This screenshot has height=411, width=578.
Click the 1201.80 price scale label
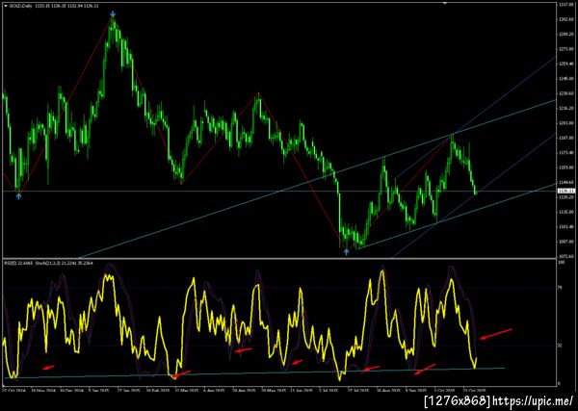(567, 123)
